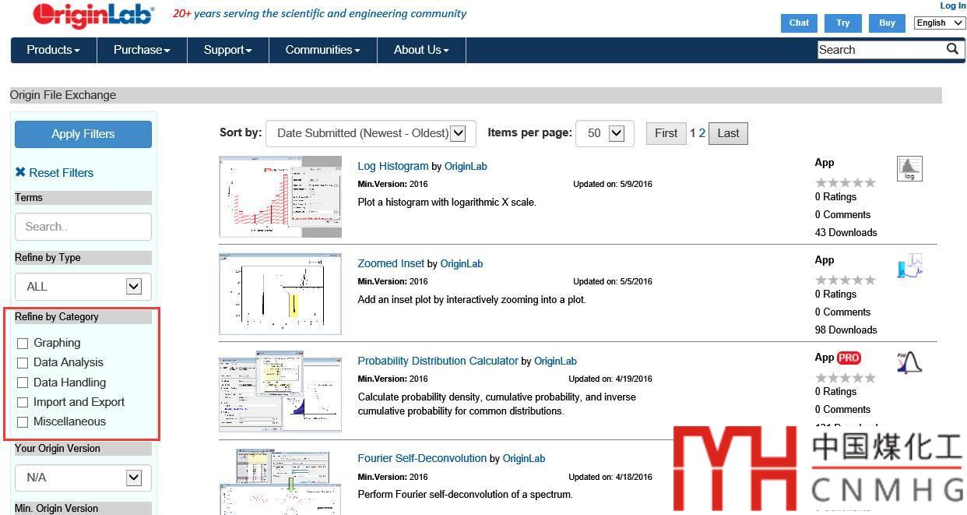Open the Products menu
This screenshot has width=967, height=515.
pos(53,50)
